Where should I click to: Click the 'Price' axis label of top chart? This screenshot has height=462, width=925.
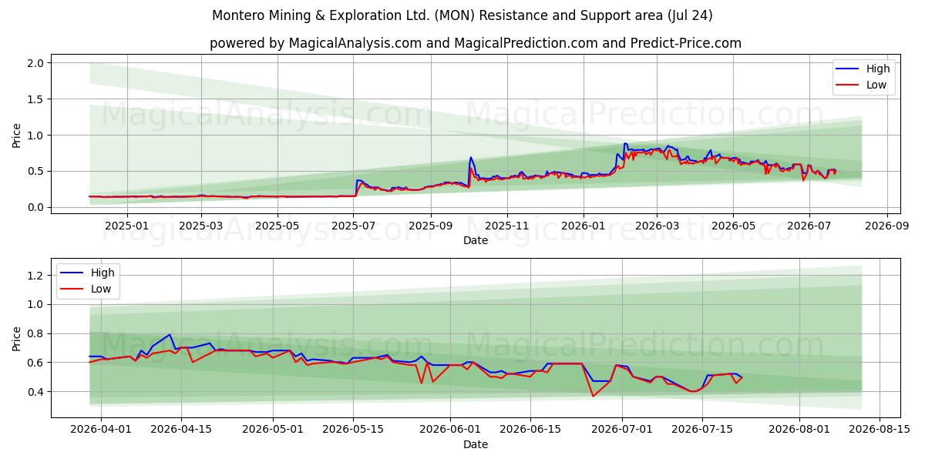click(17, 135)
